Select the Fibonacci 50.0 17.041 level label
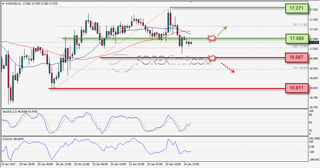Screen dimensions: 320x168 click(x=300, y=46)
